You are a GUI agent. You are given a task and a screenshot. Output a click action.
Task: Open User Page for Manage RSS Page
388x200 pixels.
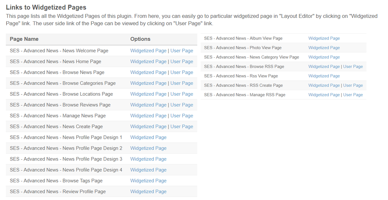click(x=353, y=95)
